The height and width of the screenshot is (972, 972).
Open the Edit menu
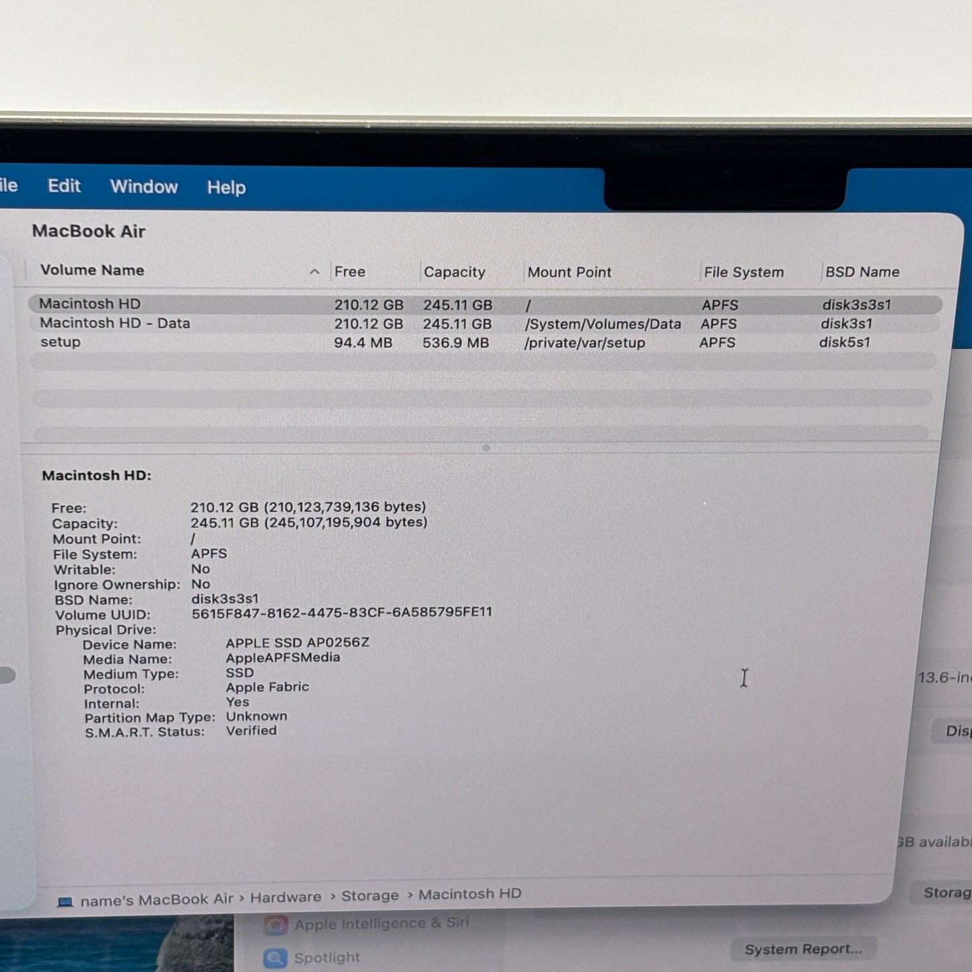(x=64, y=186)
